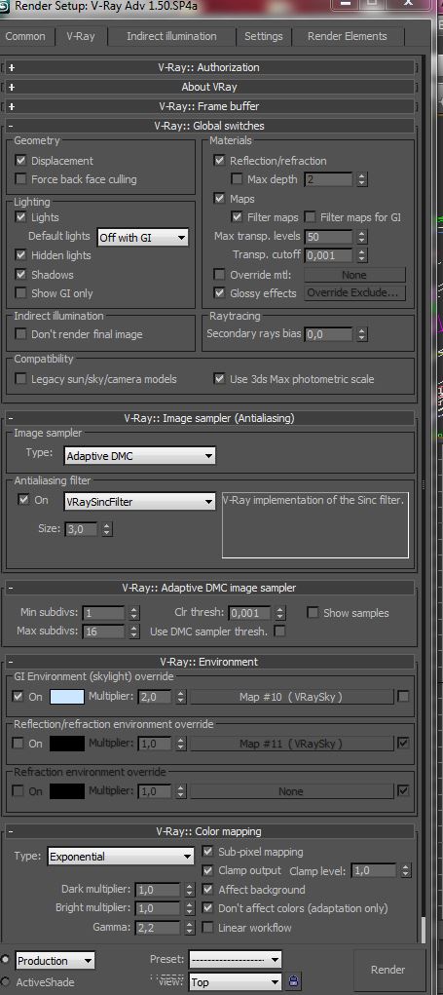The height and width of the screenshot is (995, 443).
Task: Uncheck Hidden lights
Action: [20, 255]
